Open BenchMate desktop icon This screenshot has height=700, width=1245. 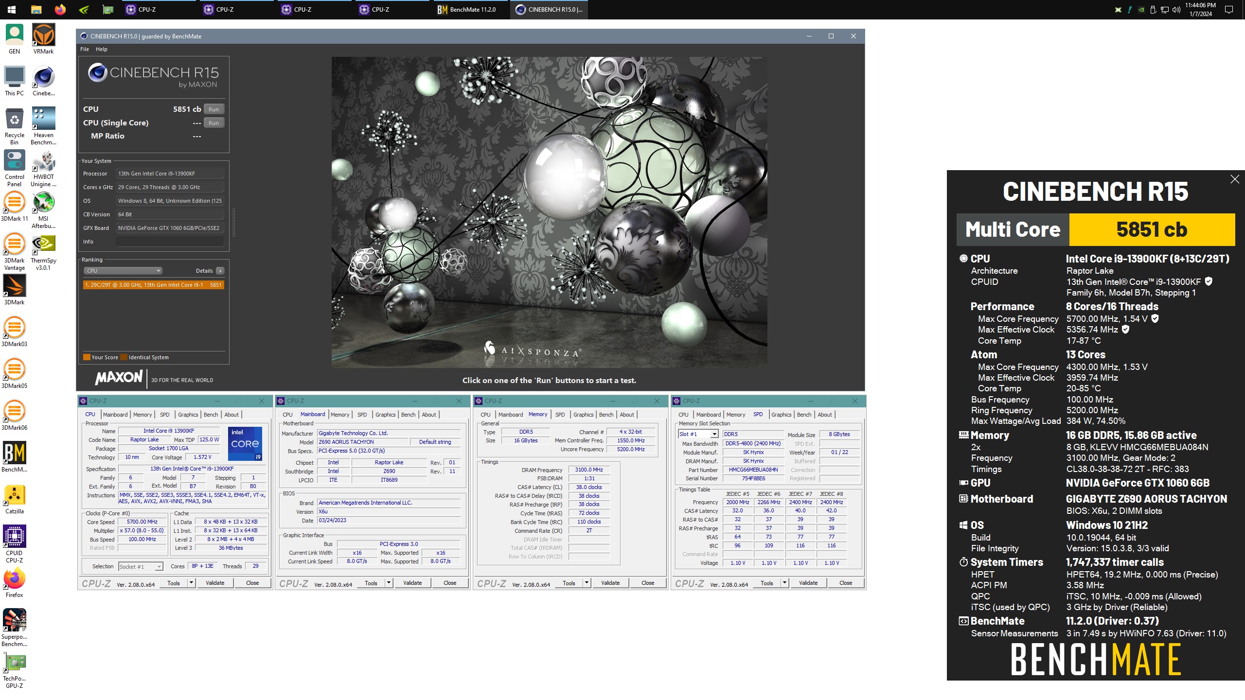pyautogui.click(x=14, y=457)
